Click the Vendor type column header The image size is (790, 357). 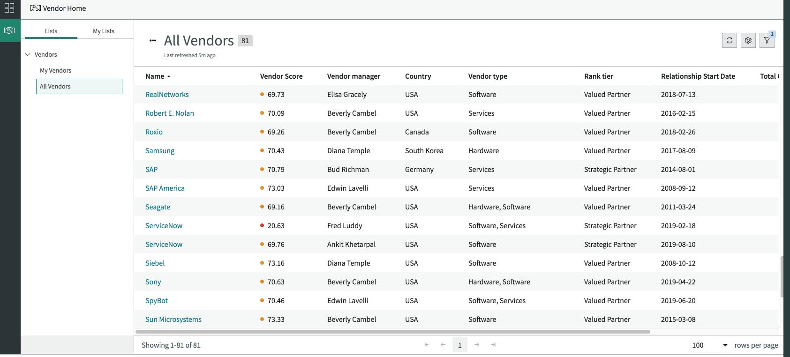tap(488, 76)
